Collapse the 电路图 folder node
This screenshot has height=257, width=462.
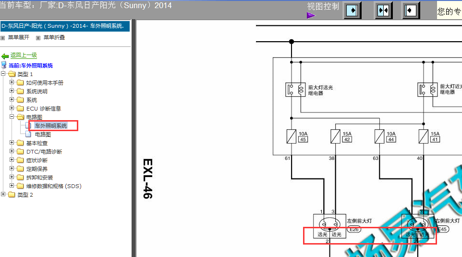(12, 117)
